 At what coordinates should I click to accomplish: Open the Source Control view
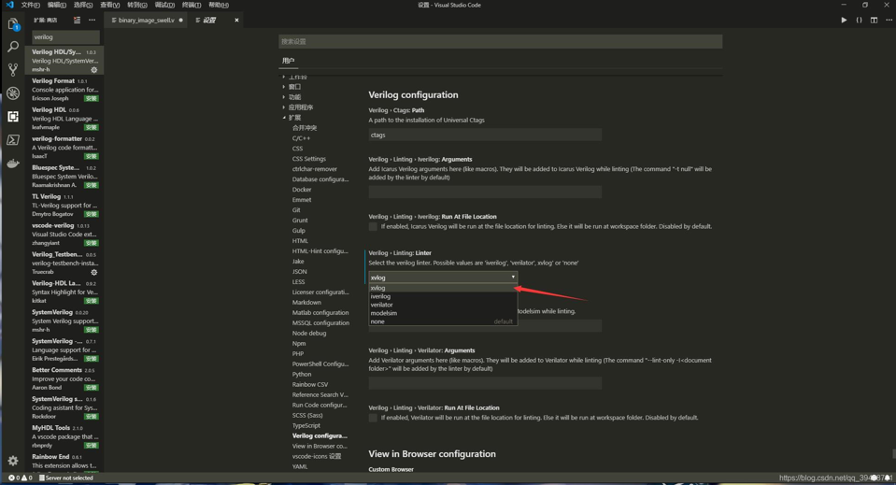coord(13,70)
